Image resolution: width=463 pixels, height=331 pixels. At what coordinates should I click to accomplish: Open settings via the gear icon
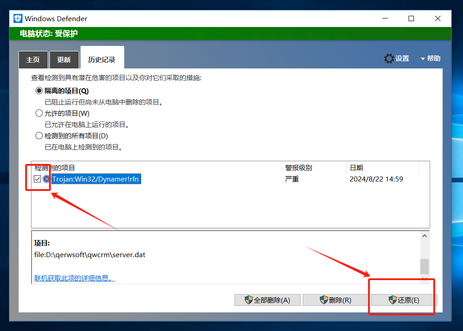(x=389, y=59)
